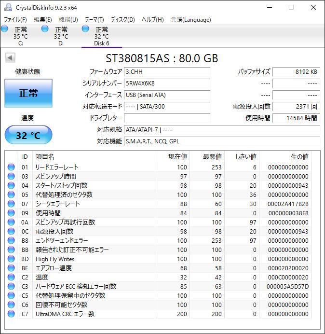The image size is (325, 334).
Task: Select the UltraDMA CRC エラー数 row label
Action: pos(65,314)
